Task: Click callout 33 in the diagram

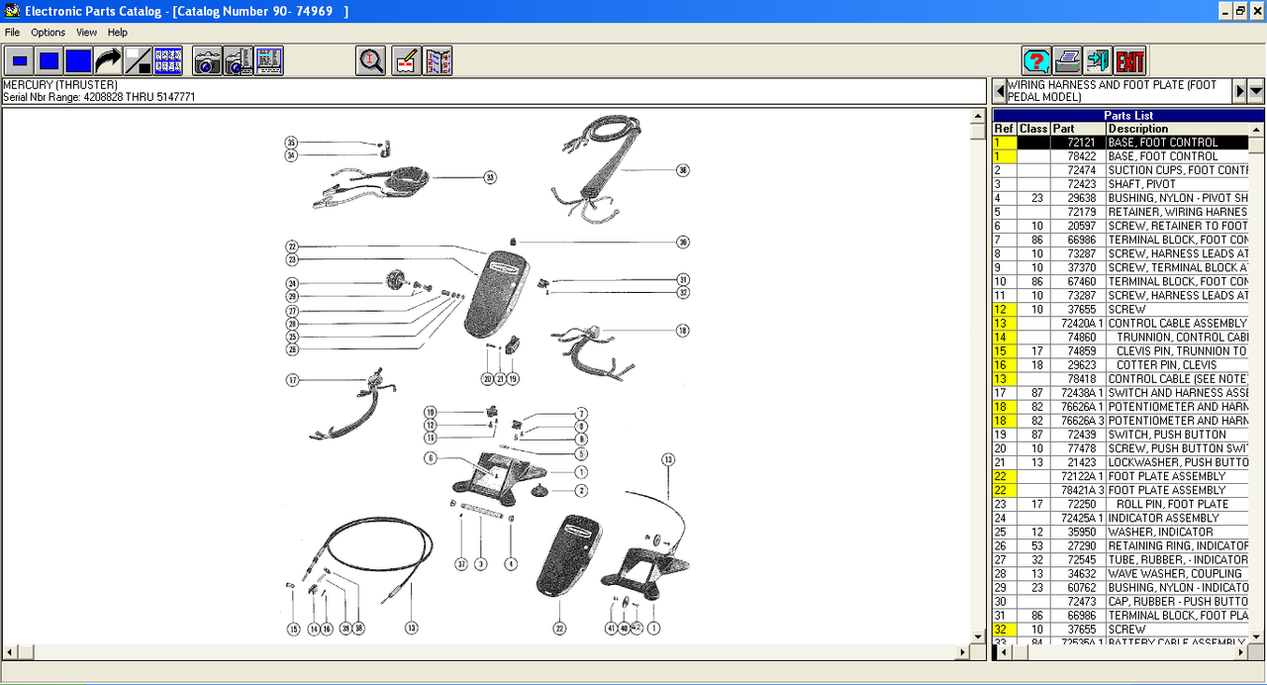Action: 489,177
